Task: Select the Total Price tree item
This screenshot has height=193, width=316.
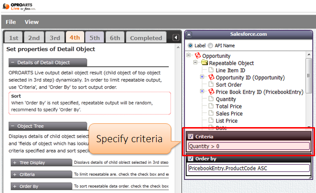Action: click(x=229, y=106)
